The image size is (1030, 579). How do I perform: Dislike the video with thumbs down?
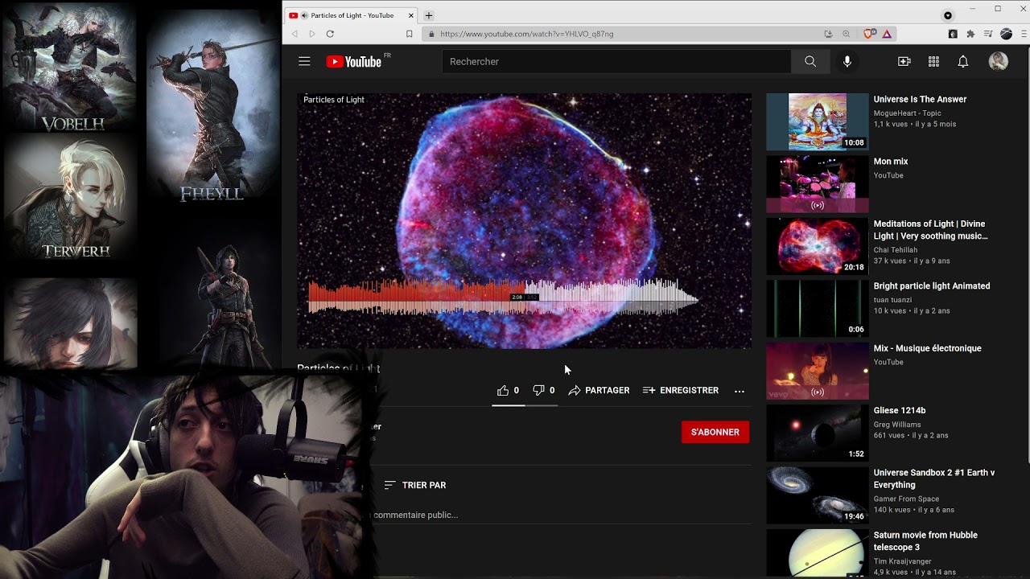click(539, 390)
